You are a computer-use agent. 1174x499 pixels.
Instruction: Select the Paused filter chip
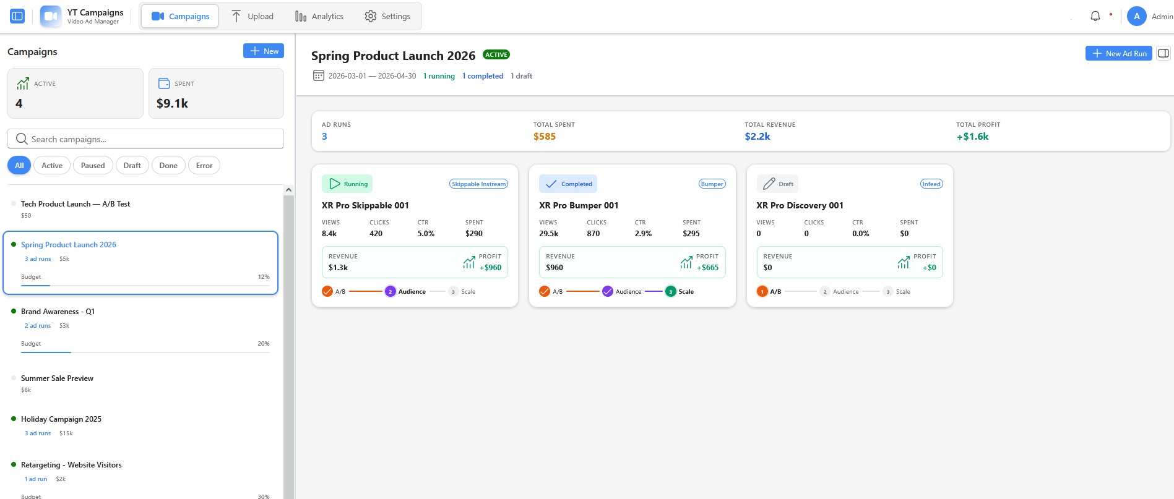pos(93,166)
